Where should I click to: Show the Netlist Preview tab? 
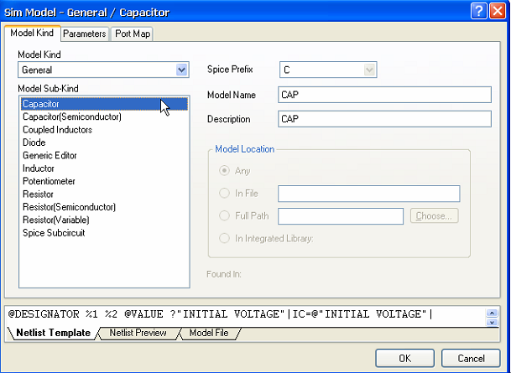(x=138, y=333)
